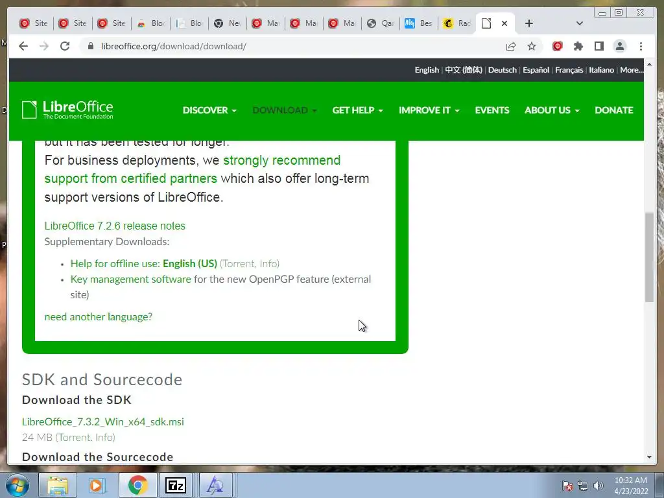This screenshot has width=664, height=498.
Task: Switch to the Rad tab
Action: click(457, 23)
